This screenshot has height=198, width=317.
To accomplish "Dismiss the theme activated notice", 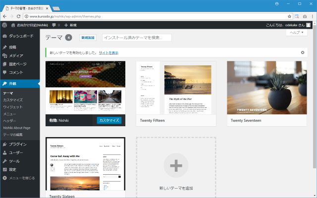I will coord(302,52).
